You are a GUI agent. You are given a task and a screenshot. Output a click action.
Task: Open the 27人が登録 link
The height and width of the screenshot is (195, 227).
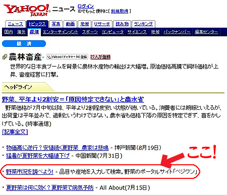(x=100, y=57)
